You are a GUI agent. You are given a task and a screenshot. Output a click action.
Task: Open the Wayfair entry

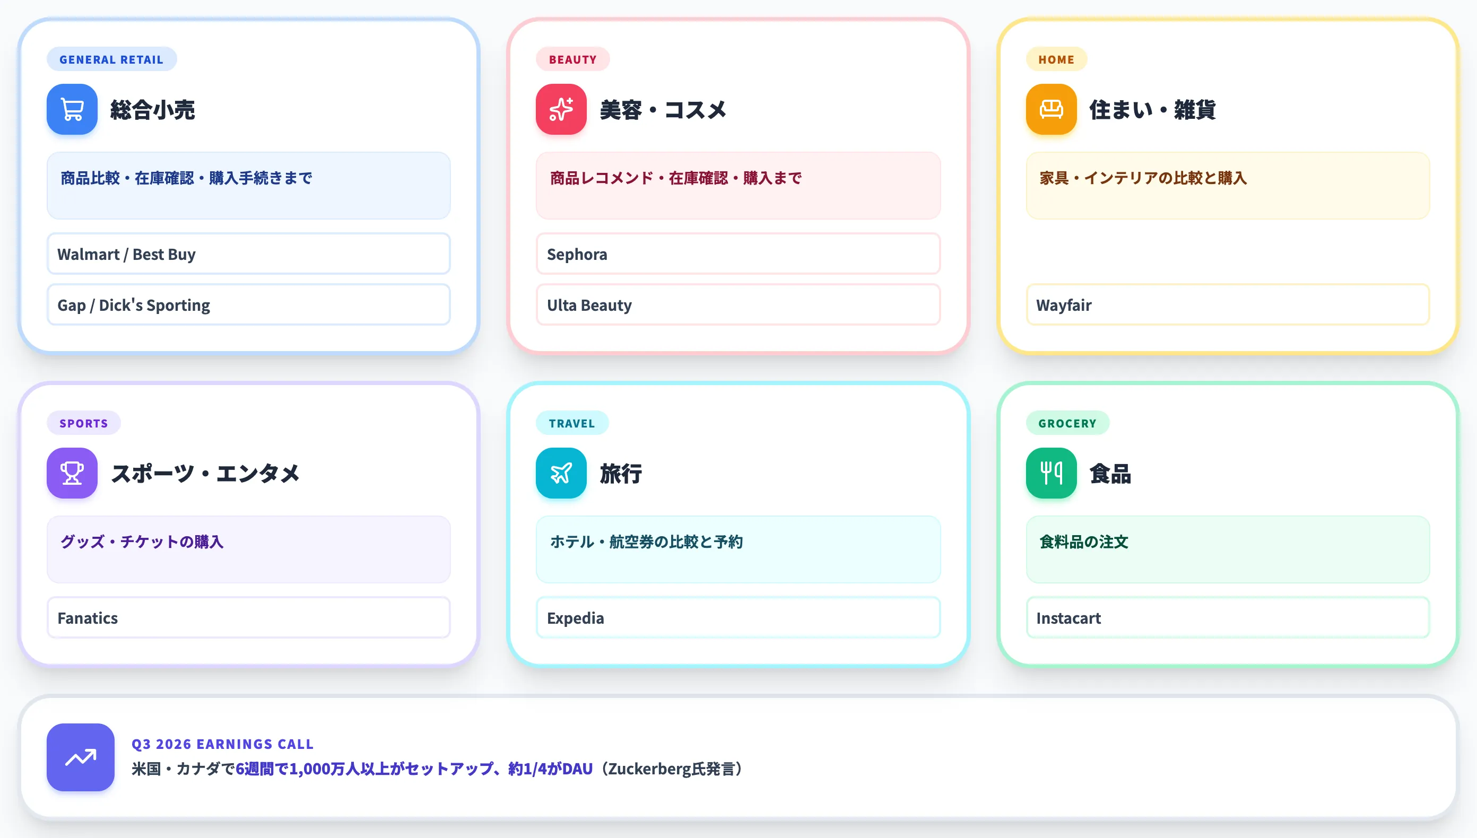coord(1228,304)
